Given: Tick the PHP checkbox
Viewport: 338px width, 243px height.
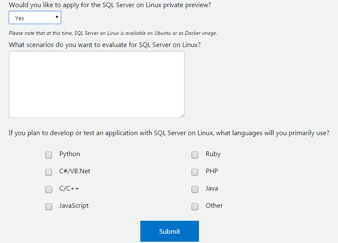Looking at the screenshot, I should (195, 172).
